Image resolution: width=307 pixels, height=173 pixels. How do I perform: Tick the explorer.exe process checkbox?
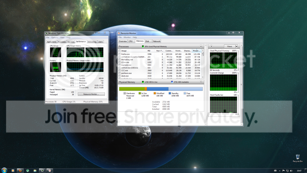119,65
